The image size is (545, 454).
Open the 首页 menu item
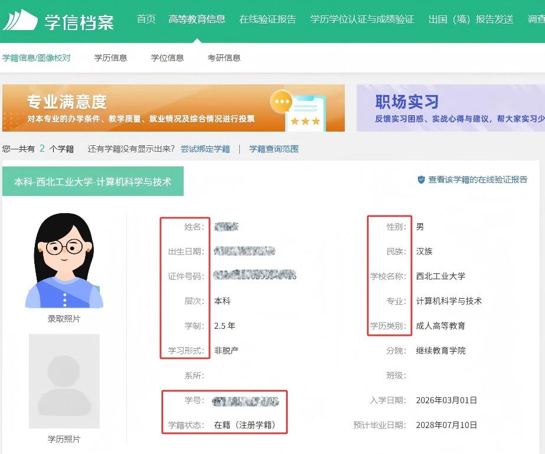[x=146, y=19]
